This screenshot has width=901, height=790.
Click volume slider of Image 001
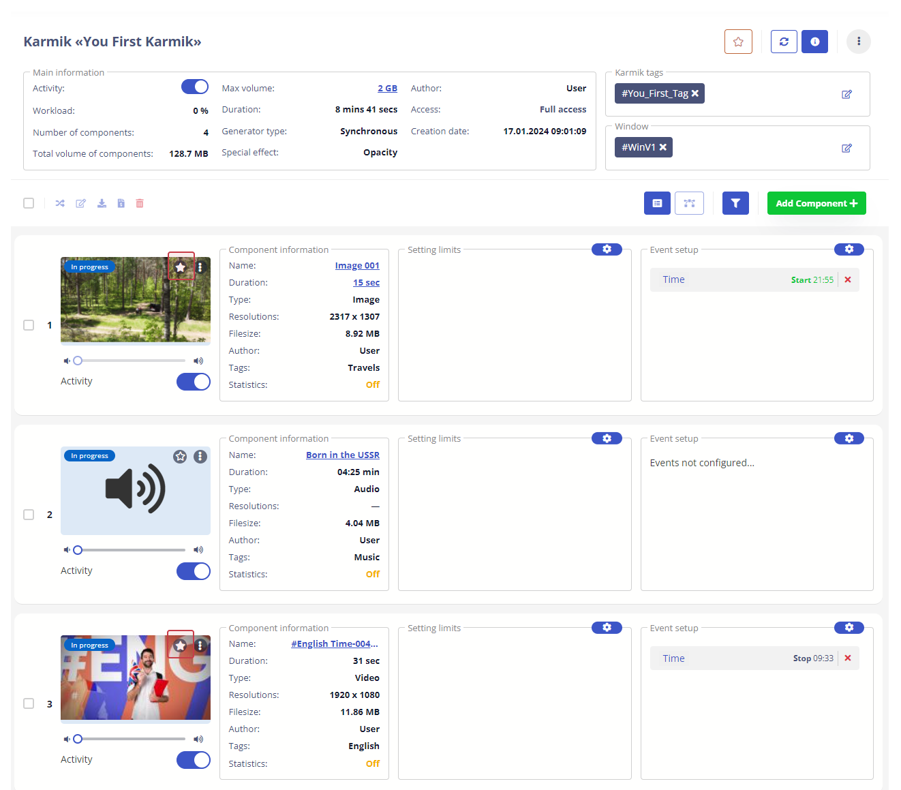[x=131, y=361]
